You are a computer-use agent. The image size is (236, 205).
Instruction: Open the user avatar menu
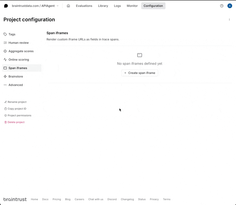tap(230, 6)
